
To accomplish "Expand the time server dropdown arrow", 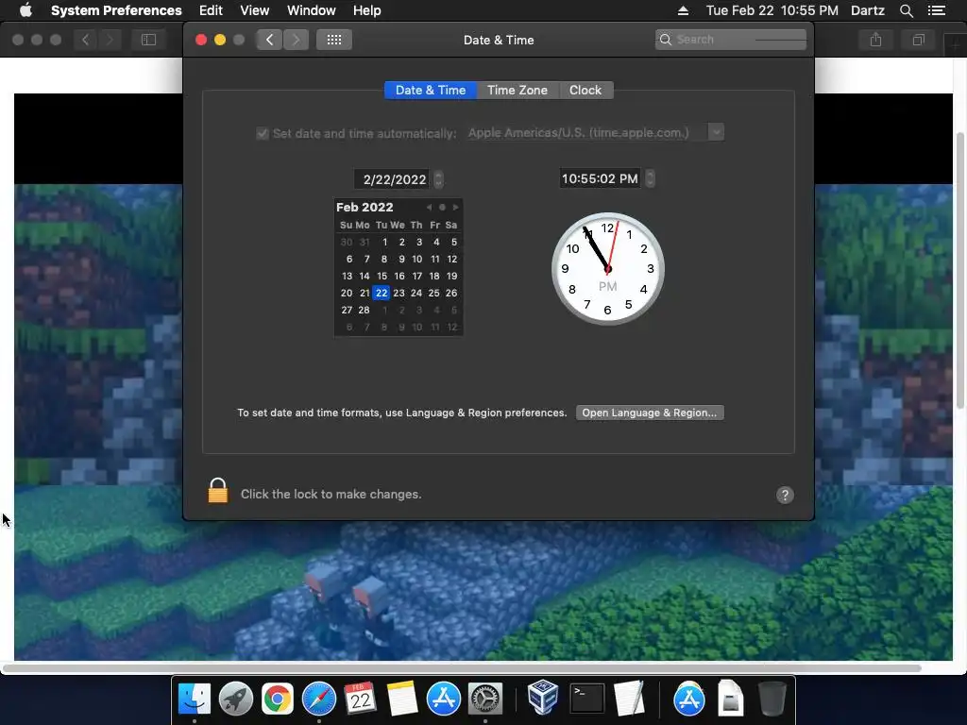I will tap(716, 132).
